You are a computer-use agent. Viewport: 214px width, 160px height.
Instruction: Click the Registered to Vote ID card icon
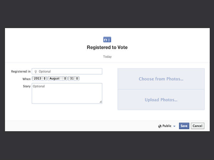[107, 39]
